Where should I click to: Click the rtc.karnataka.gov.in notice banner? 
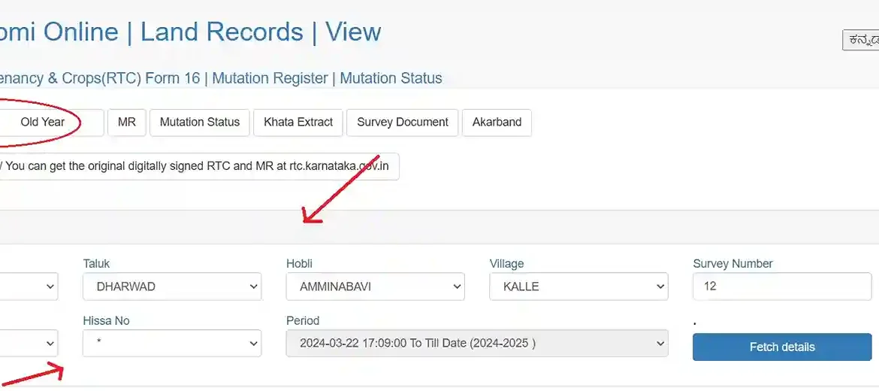(x=197, y=167)
